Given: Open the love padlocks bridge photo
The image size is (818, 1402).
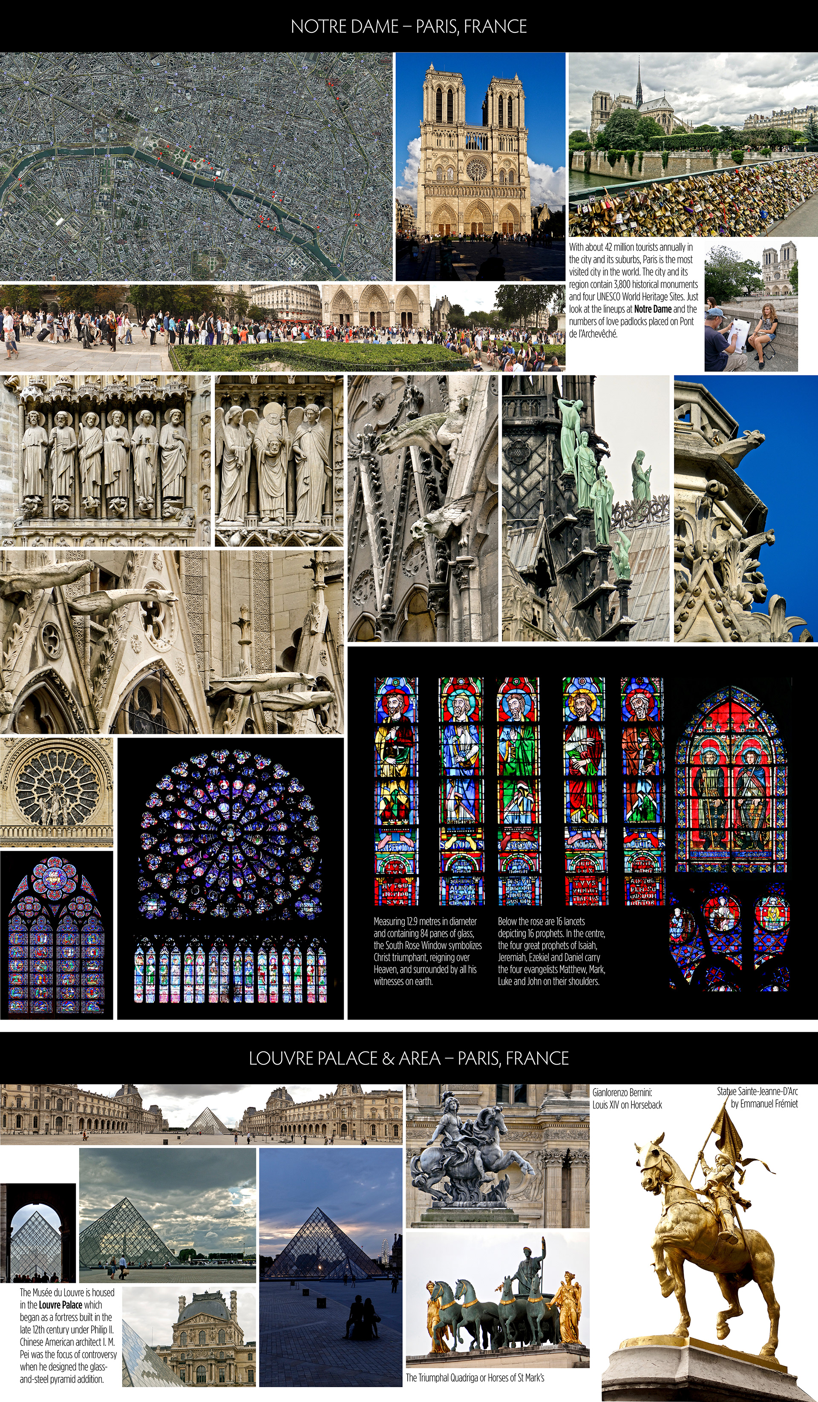Looking at the screenshot, I should coord(693,145).
